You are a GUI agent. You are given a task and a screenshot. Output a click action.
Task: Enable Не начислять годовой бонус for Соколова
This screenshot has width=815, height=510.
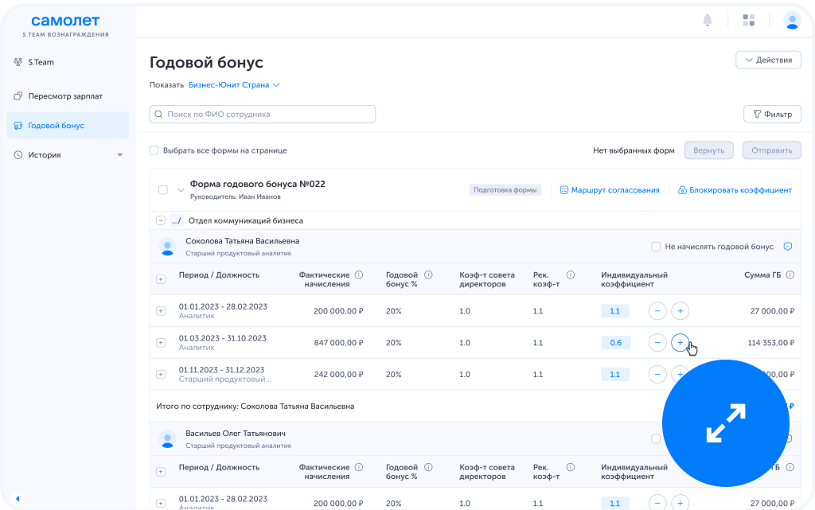coord(656,247)
